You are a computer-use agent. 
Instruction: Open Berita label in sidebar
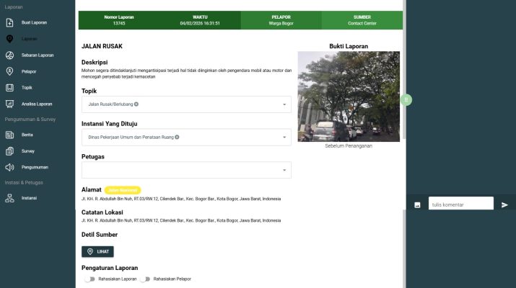[x=27, y=135]
